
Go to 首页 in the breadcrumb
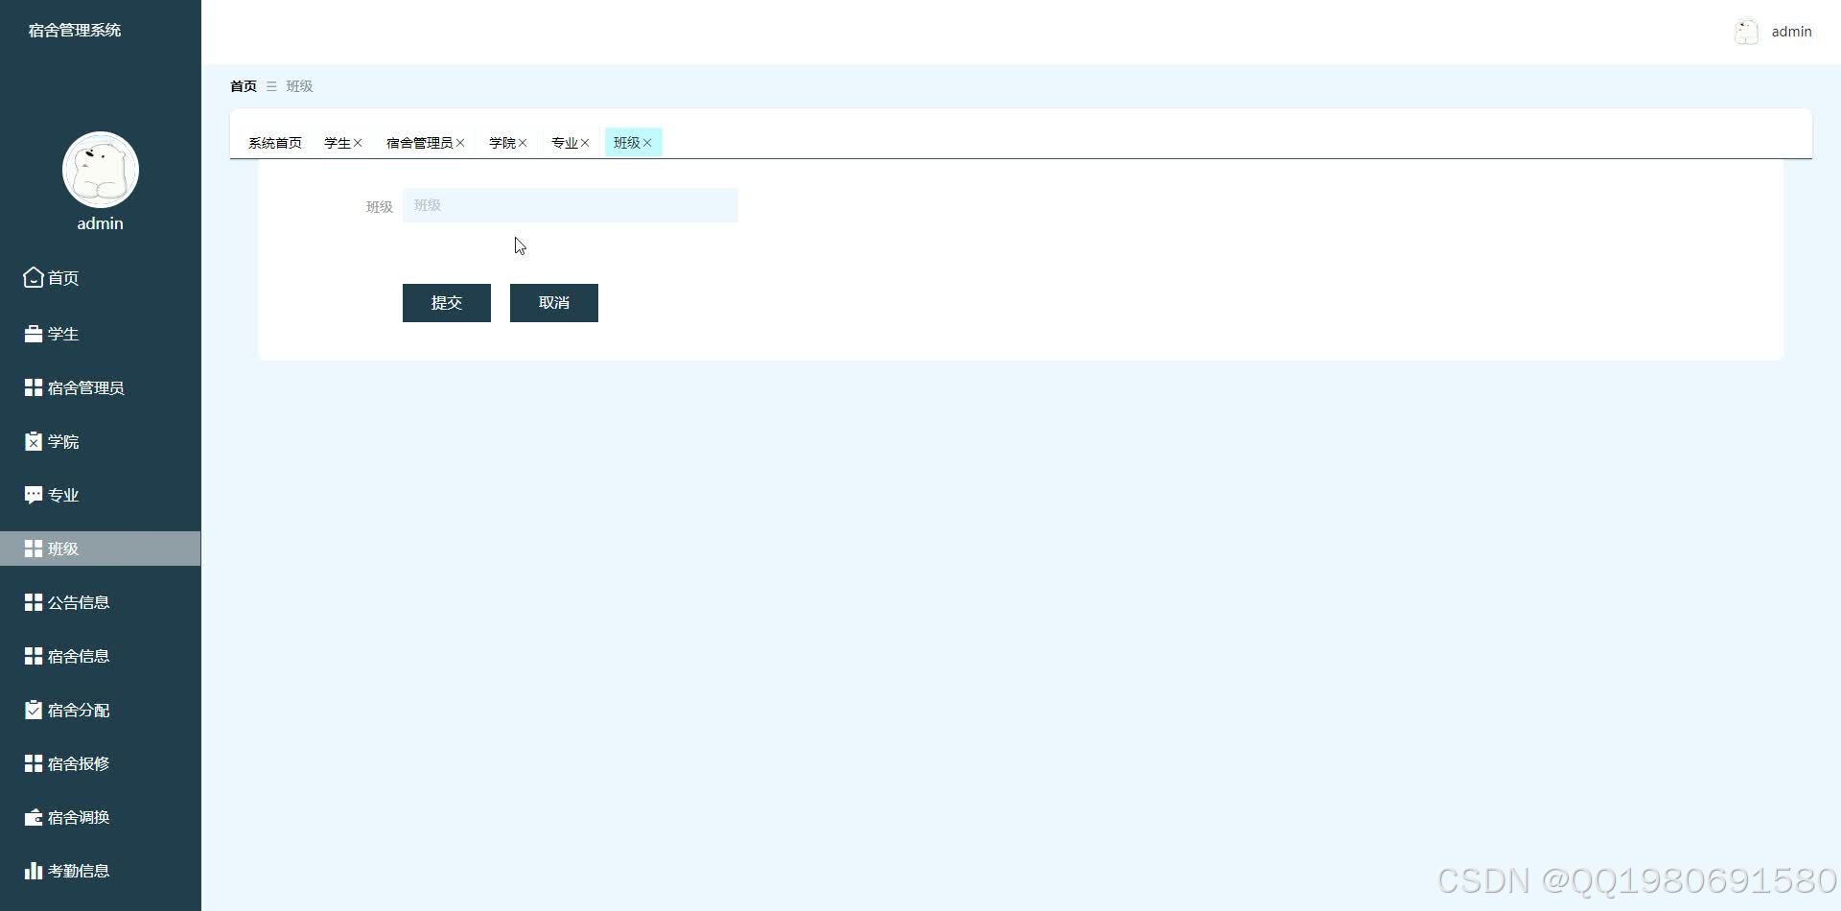click(244, 86)
